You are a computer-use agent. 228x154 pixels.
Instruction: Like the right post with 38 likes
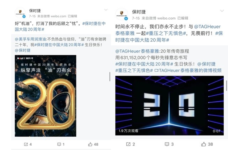point(204,144)
